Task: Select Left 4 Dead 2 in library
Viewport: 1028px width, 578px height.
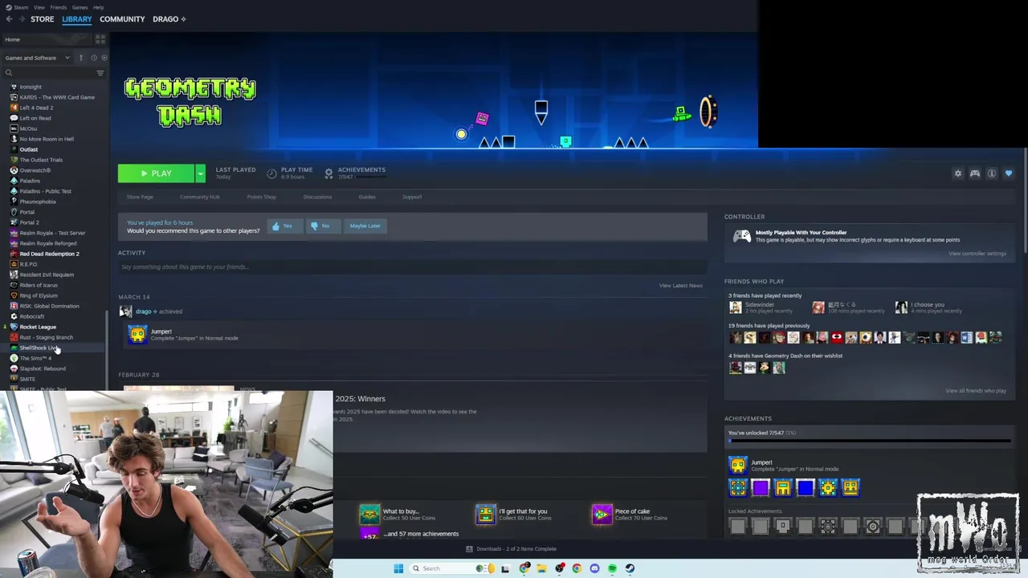Action: pos(36,108)
